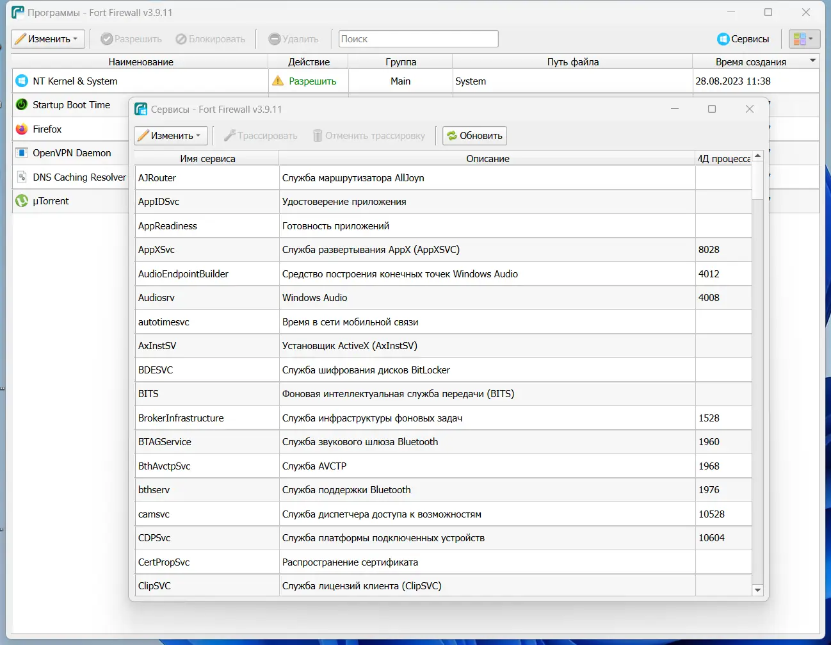Click Fort Firewall logo in Сервисы title bar
The width and height of the screenshot is (831, 645).
141,109
